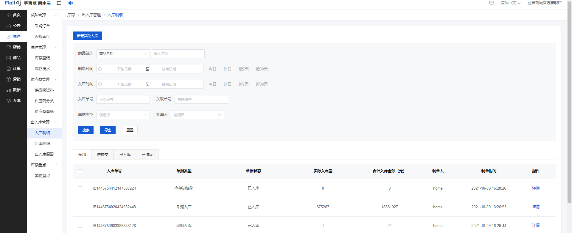Open the 系统 settings sidebar item
This screenshot has width=572, height=233.
[x=13, y=100]
